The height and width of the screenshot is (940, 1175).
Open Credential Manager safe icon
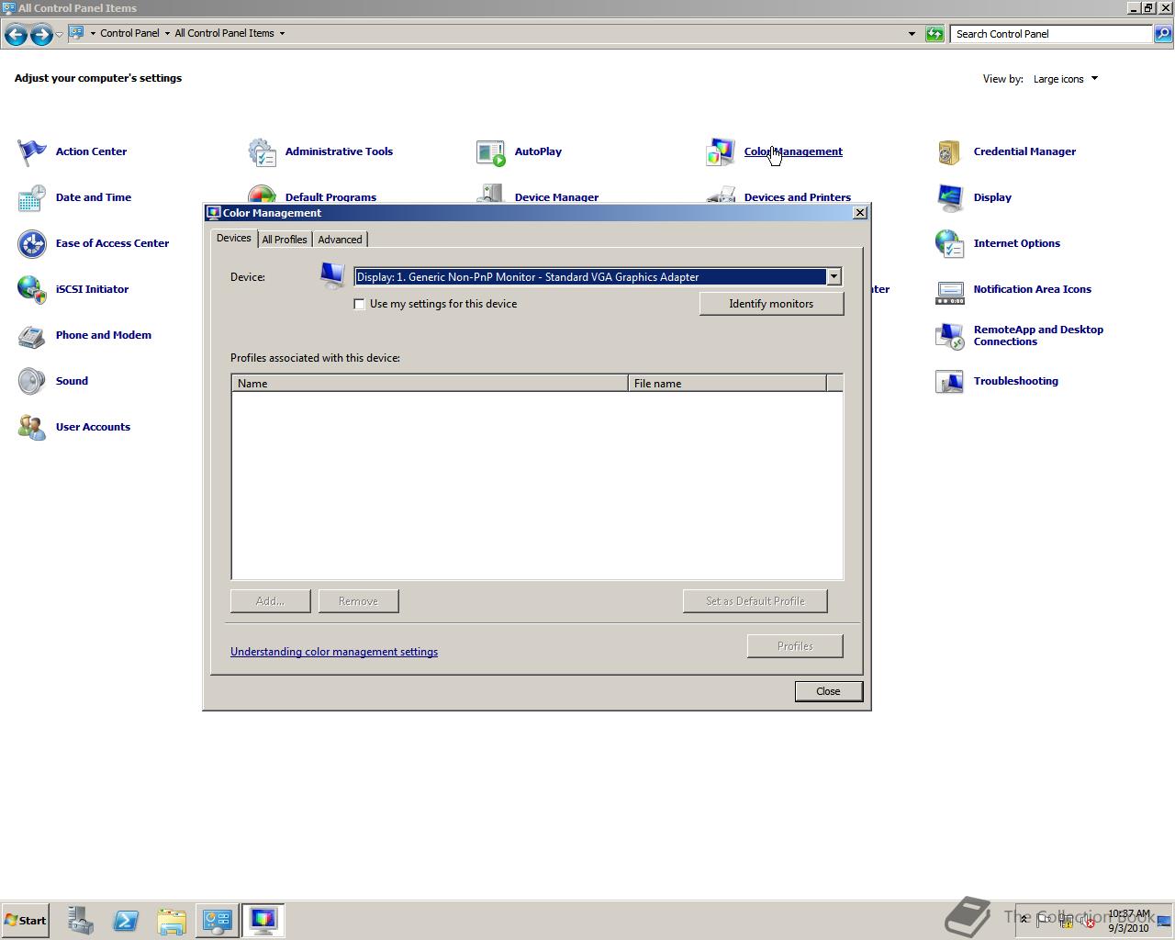point(950,151)
